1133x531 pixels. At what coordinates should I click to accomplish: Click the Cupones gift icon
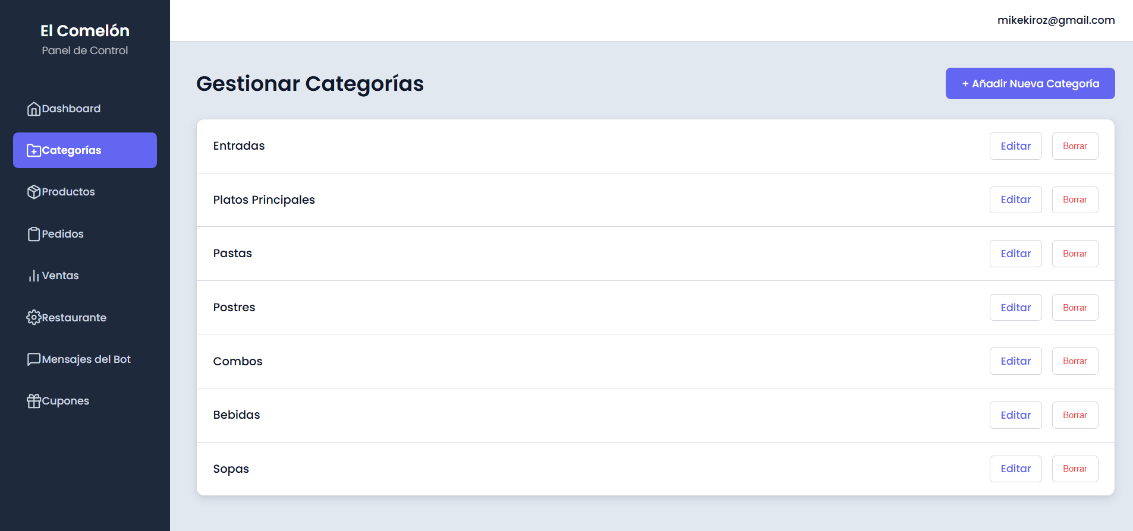[x=34, y=401]
